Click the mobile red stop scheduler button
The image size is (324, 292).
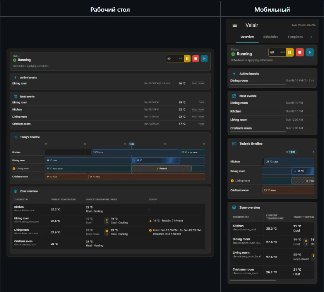(300, 52)
